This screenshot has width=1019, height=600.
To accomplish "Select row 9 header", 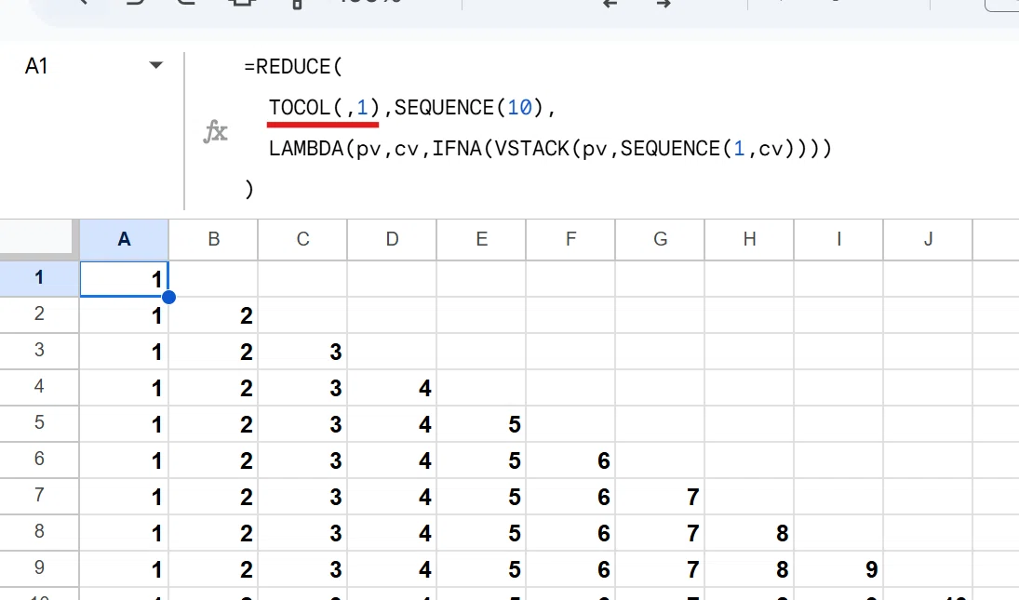I will [x=39, y=568].
